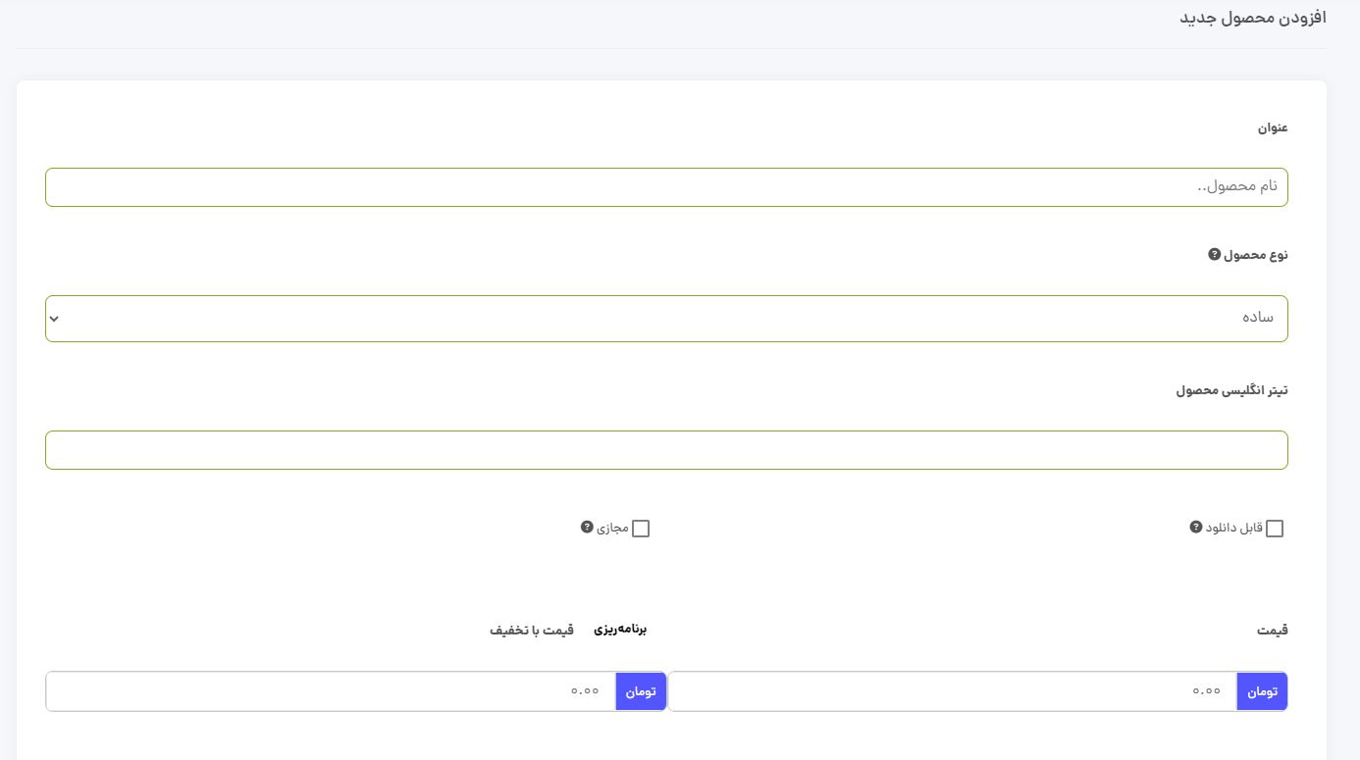Click the help icon next to نوع محصول
The image size is (1360, 760).
pos(1214,254)
